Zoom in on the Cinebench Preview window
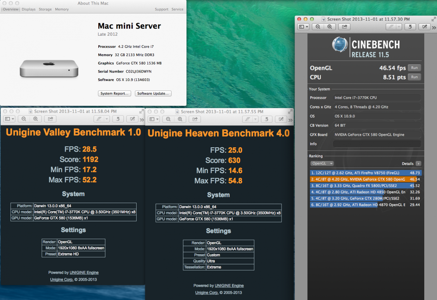This screenshot has width=437, height=300. tap(330, 27)
